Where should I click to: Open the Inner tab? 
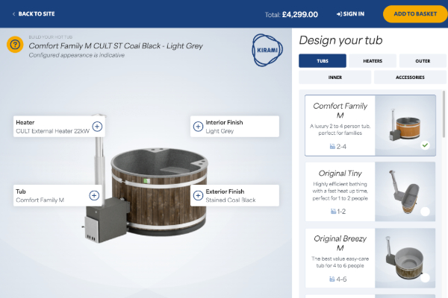coord(335,77)
